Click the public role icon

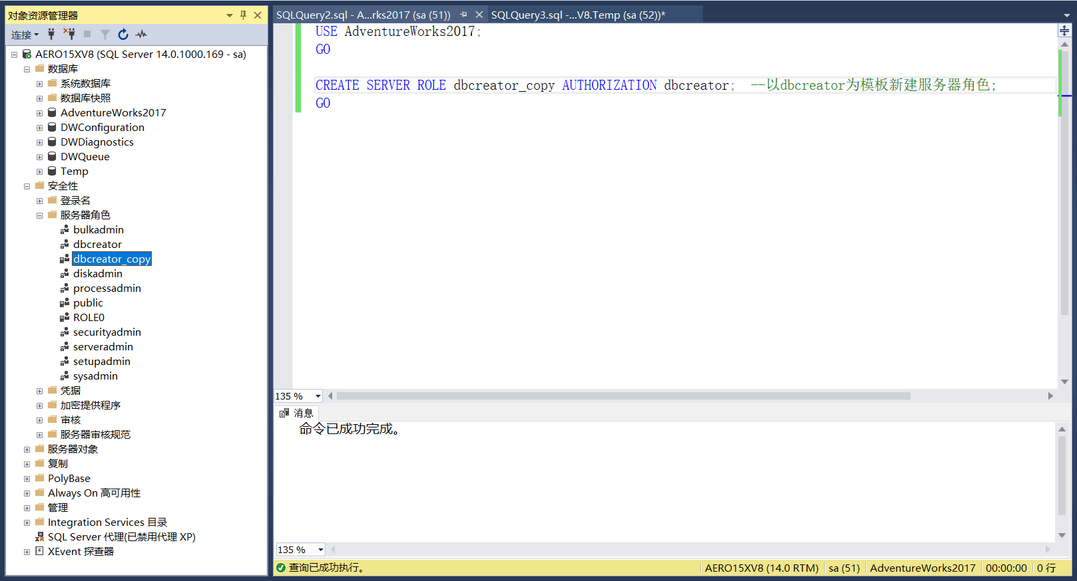click(65, 302)
